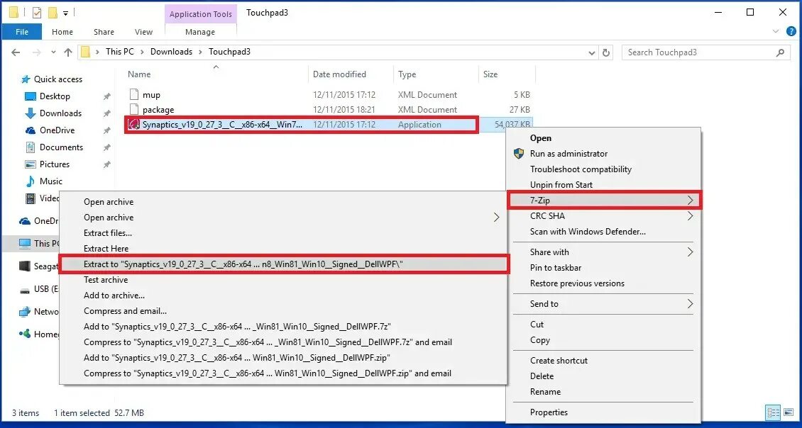Click the Properties quick access toolbar icon

coord(37,12)
